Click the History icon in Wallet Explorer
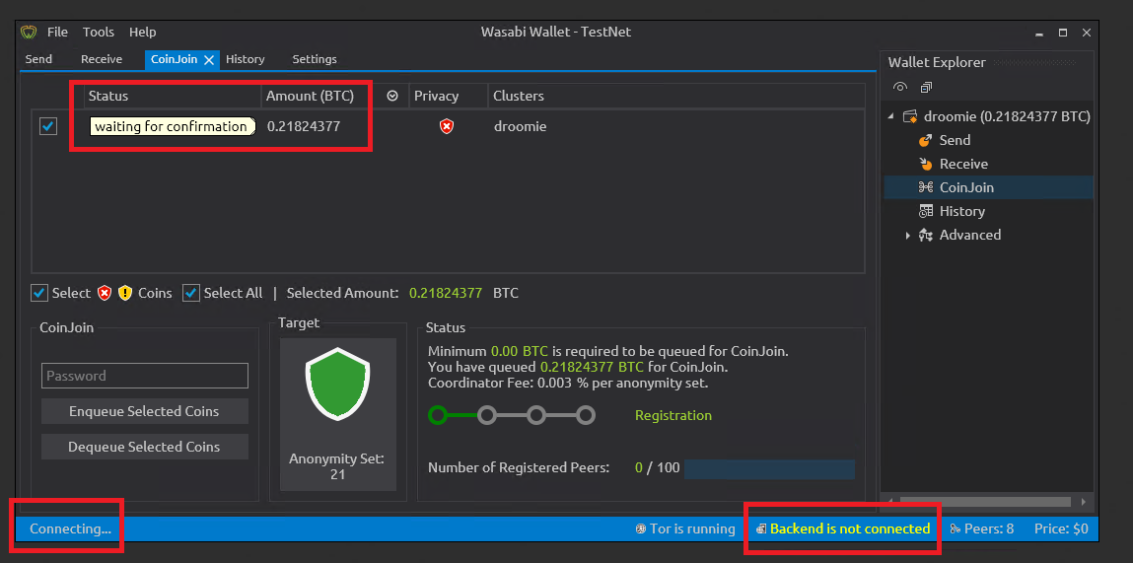This screenshot has width=1133, height=563. pos(926,211)
